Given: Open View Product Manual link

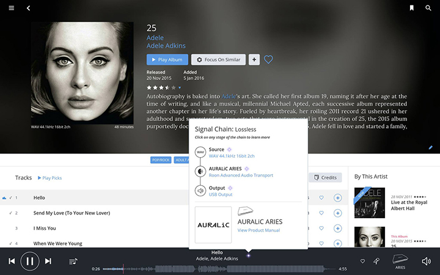Looking at the screenshot, I should pos(258,230).
